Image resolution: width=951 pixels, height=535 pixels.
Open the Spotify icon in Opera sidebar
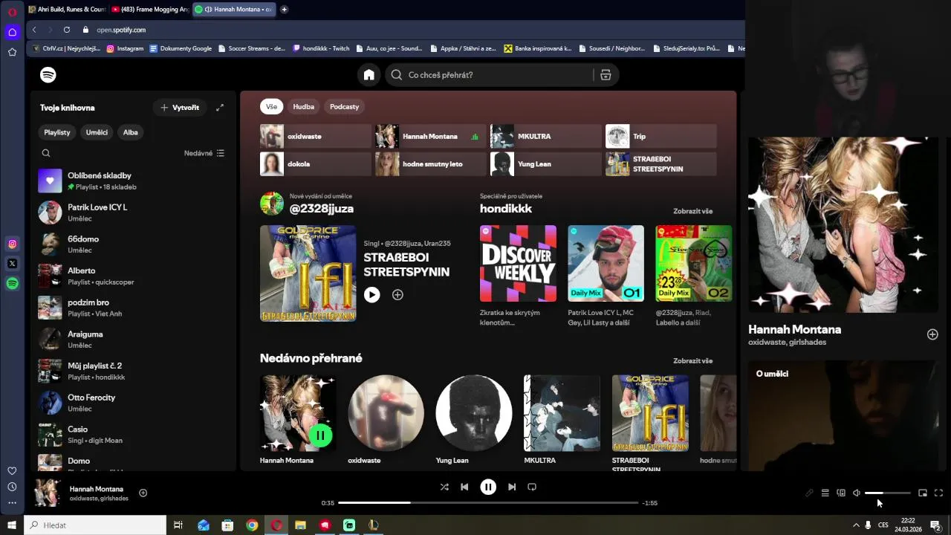coord(12,283)
